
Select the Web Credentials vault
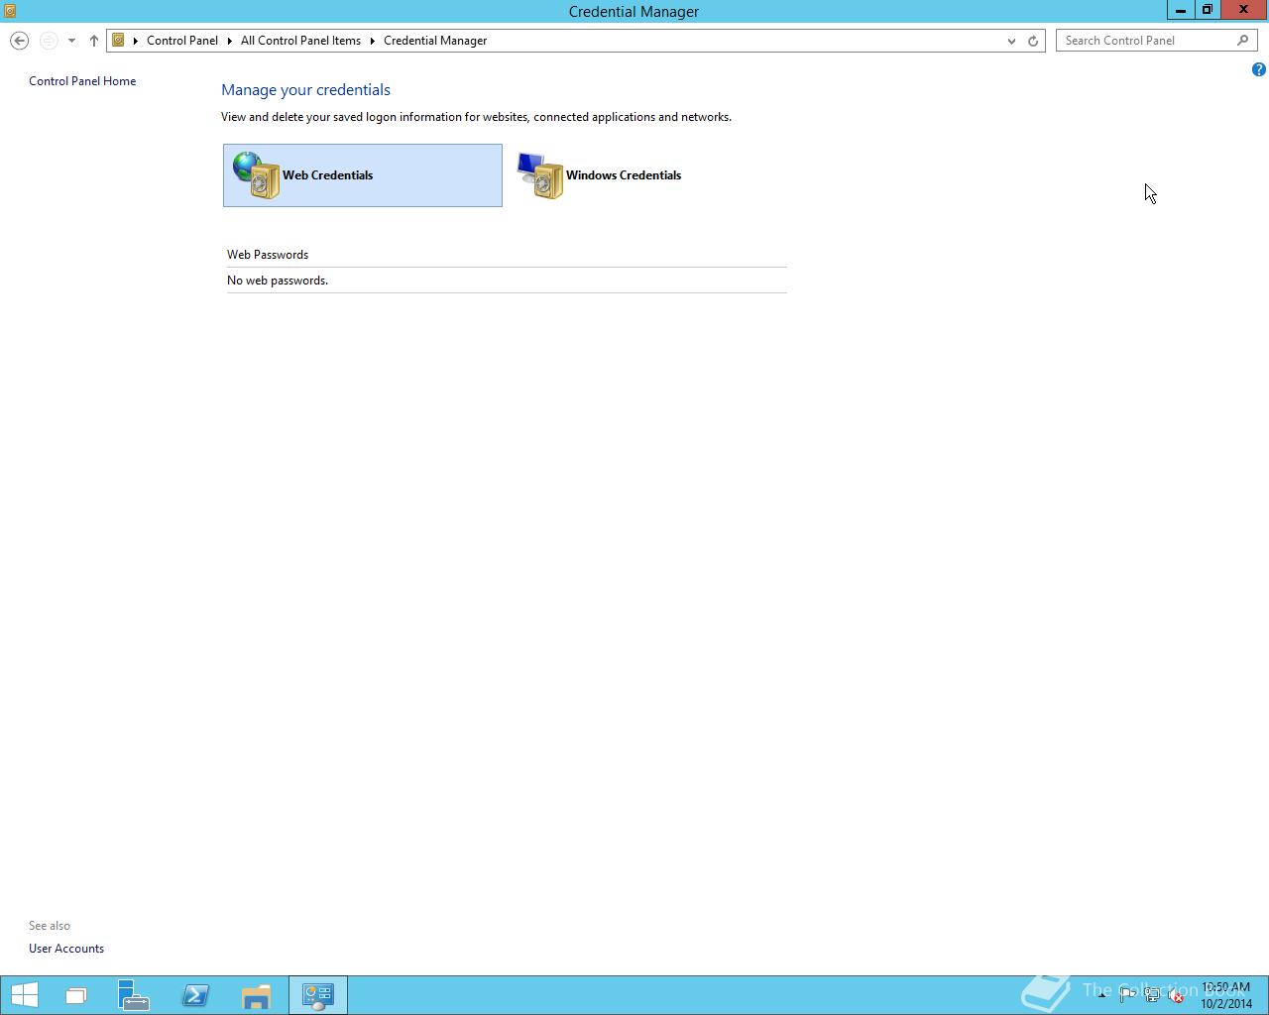point(363,175)
